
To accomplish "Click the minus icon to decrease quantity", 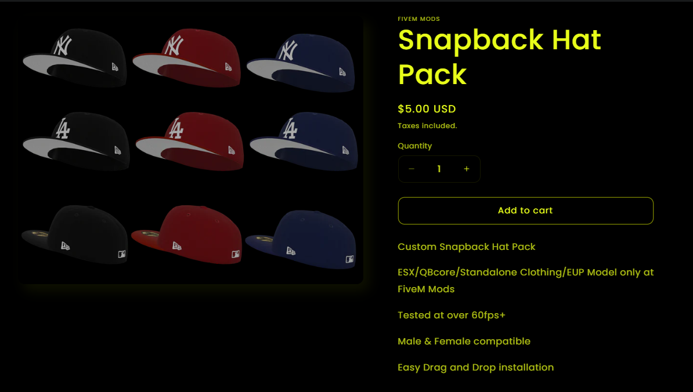I will click(412, 169).
